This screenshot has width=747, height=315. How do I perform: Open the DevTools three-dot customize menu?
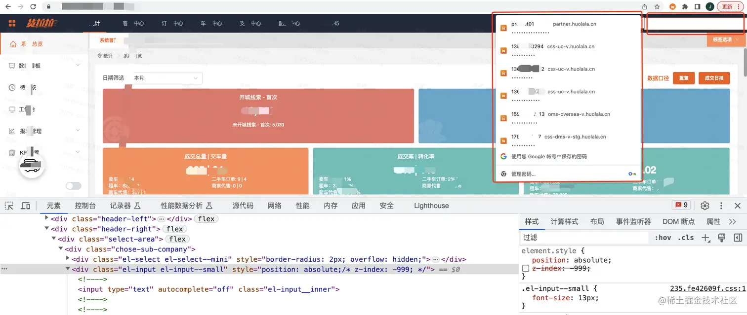721,206
